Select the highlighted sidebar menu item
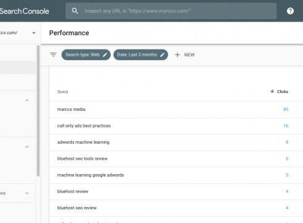Image resolution: width=303 pixels, height=223 pixels. pyautogui.click(x=18, y=68)
